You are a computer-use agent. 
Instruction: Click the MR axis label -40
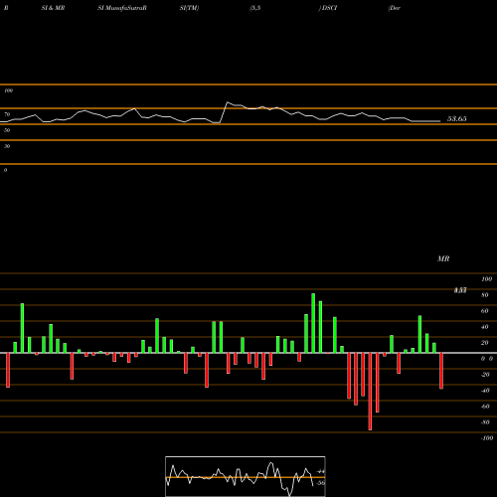coord(485,391)
